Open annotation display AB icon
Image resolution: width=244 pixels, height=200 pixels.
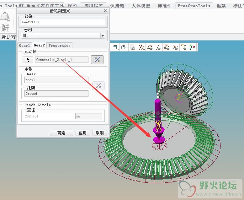click(x=124, y=47)
